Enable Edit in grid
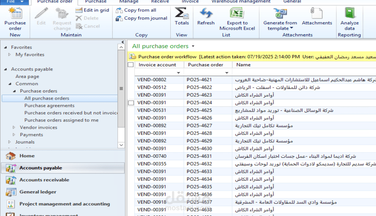Viewport: 376px width, 216px height. (92, 10)
